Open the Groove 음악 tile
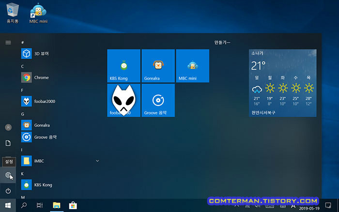This screenshot has height=212, width=339. [x=158, y=100]
